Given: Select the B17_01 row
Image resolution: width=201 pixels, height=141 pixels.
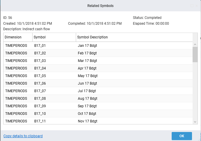Looking at the screenshot, I should [40, 46].
